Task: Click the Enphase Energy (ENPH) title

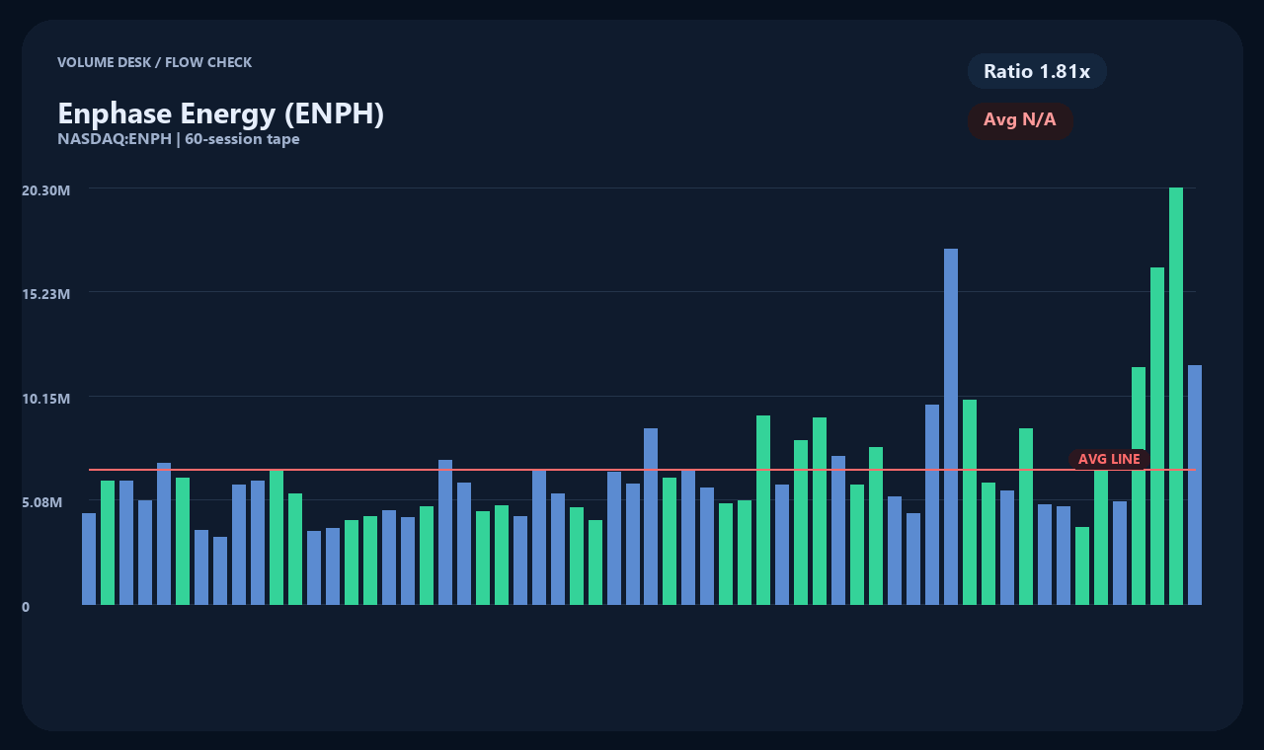Action: 221,113
